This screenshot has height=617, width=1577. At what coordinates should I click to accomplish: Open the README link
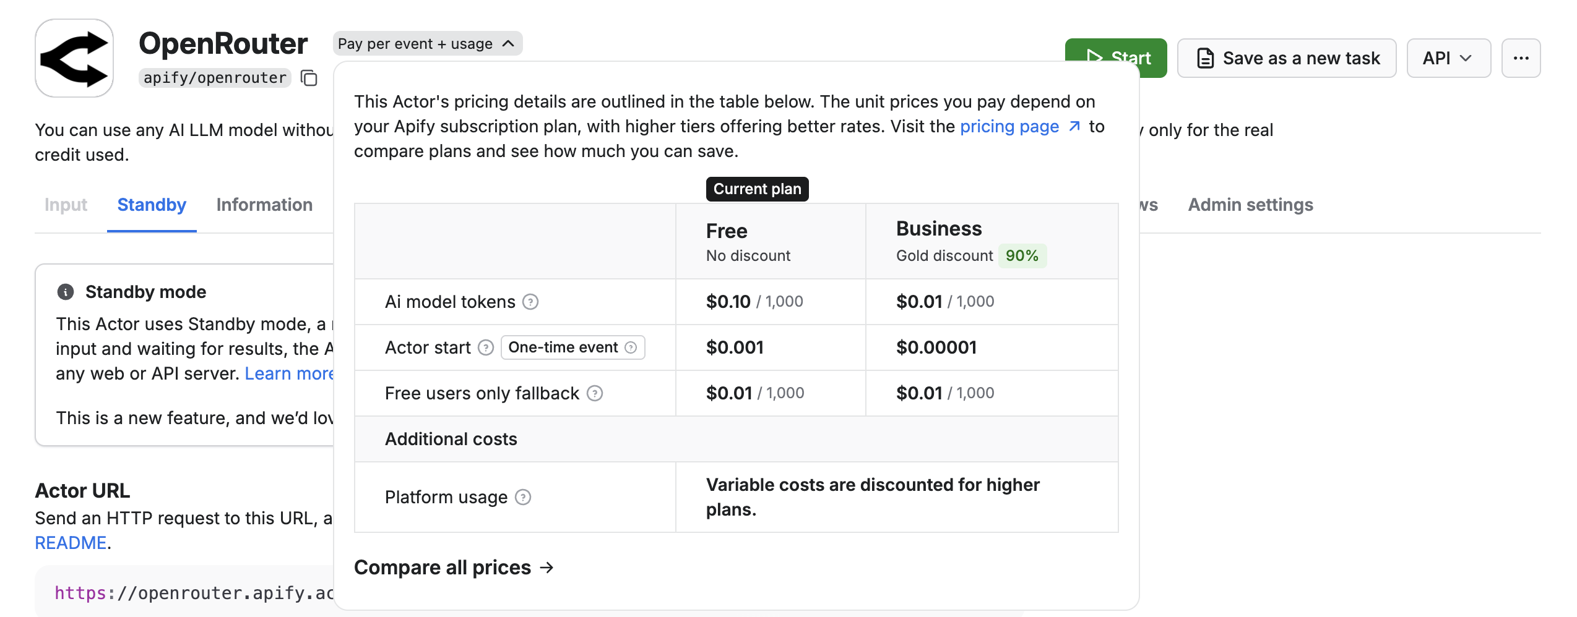click(70, 542)
